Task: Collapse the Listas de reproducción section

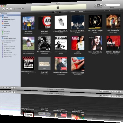Action: point(1,41)
